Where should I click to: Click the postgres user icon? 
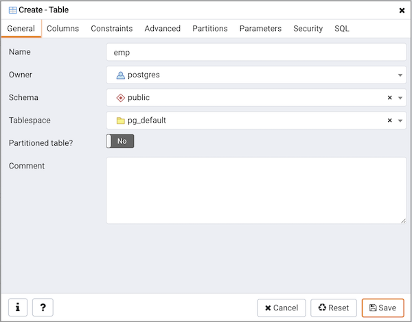click(121, 75)
